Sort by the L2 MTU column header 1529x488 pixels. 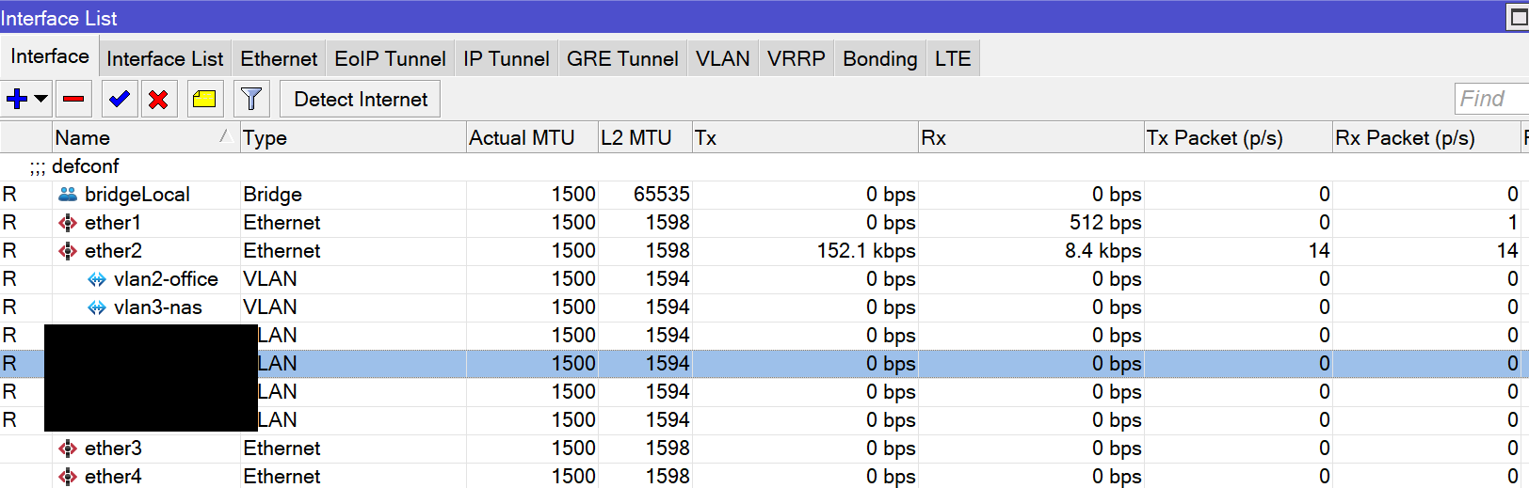[x=644, y=137]
